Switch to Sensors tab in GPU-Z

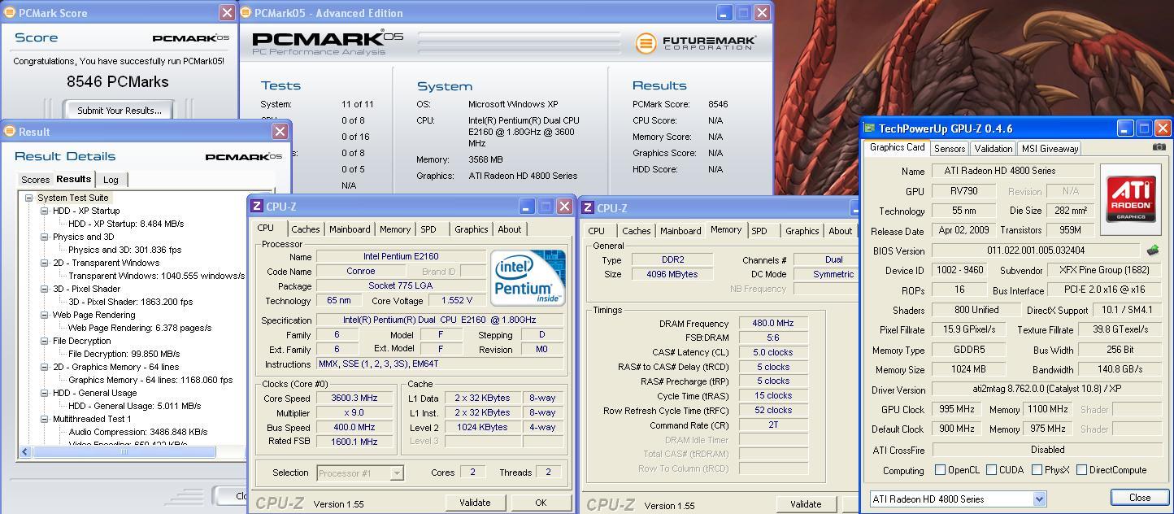coord(950,149)
